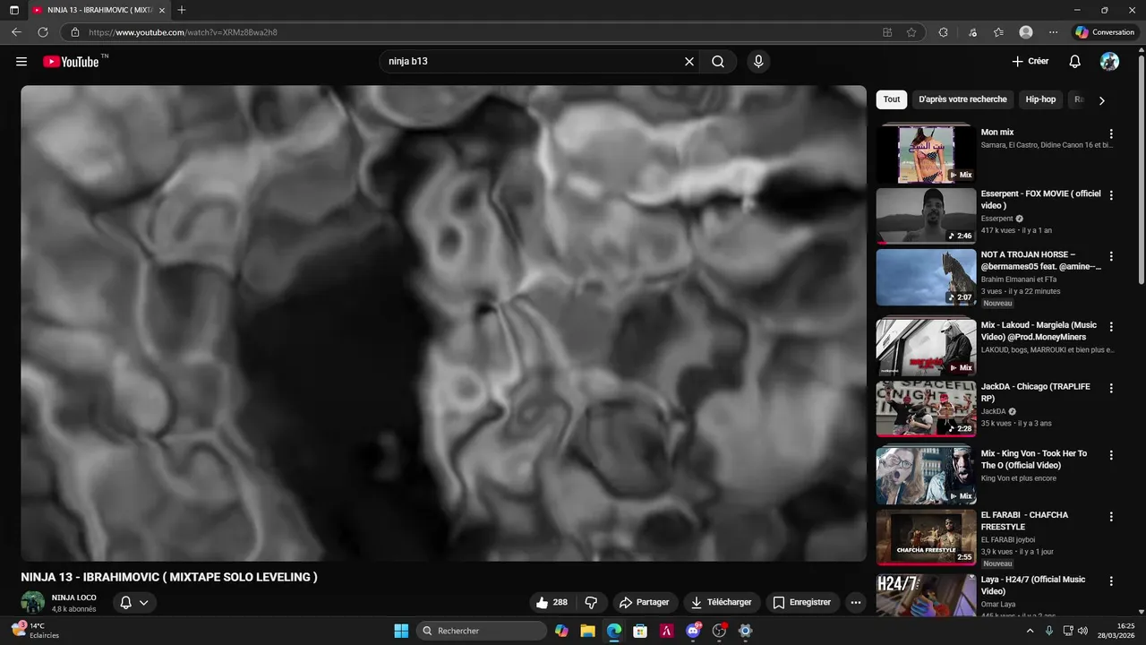Viewport: 1146px width, 645px height.
Task: Open options for NOT A TROJAN HORSE
Action: coord(1111,257)
